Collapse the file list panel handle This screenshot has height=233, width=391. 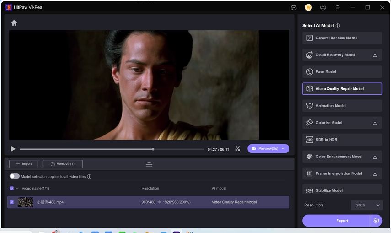coord(149,164)
